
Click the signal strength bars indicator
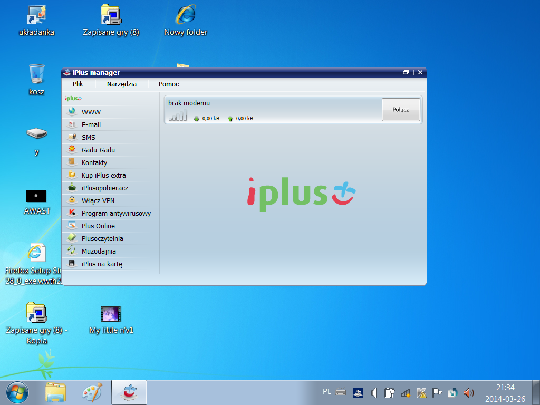(x=178, y=115)
